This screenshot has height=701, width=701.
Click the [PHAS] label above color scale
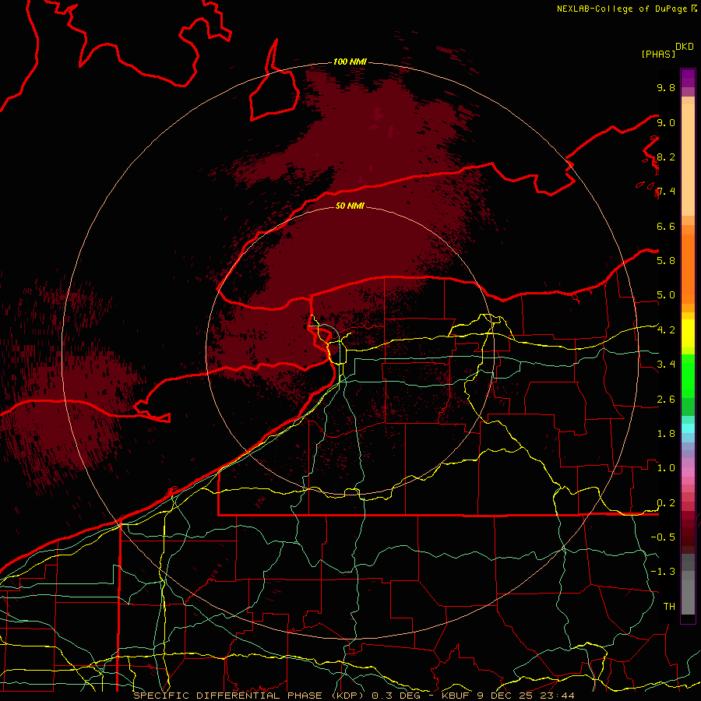[658, 54]
